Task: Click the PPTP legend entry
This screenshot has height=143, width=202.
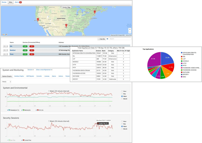Action: (184, 65)
